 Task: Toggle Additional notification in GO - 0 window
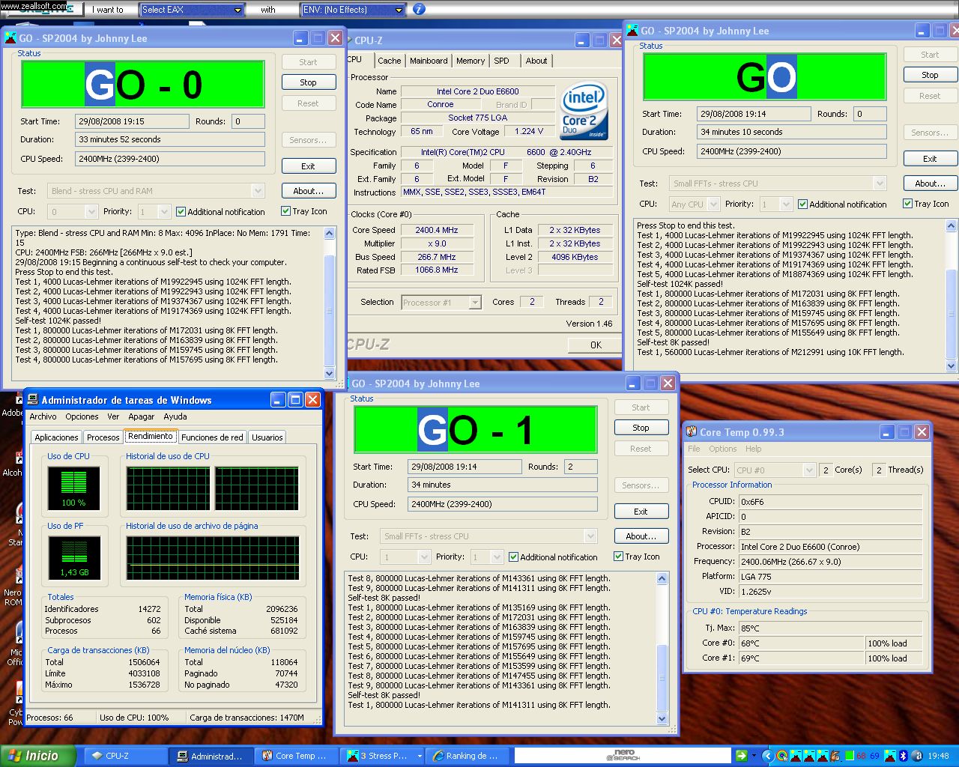(181, 212)
